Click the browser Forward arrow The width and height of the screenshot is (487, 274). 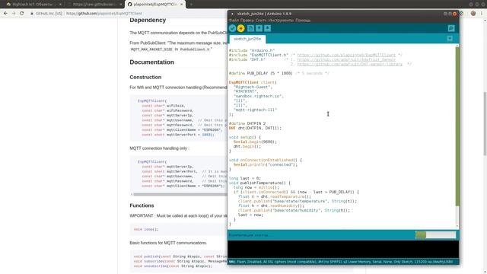[x=14, y=14]
